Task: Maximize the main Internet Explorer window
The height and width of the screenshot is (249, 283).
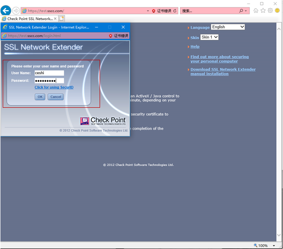Action: point(262,4)
